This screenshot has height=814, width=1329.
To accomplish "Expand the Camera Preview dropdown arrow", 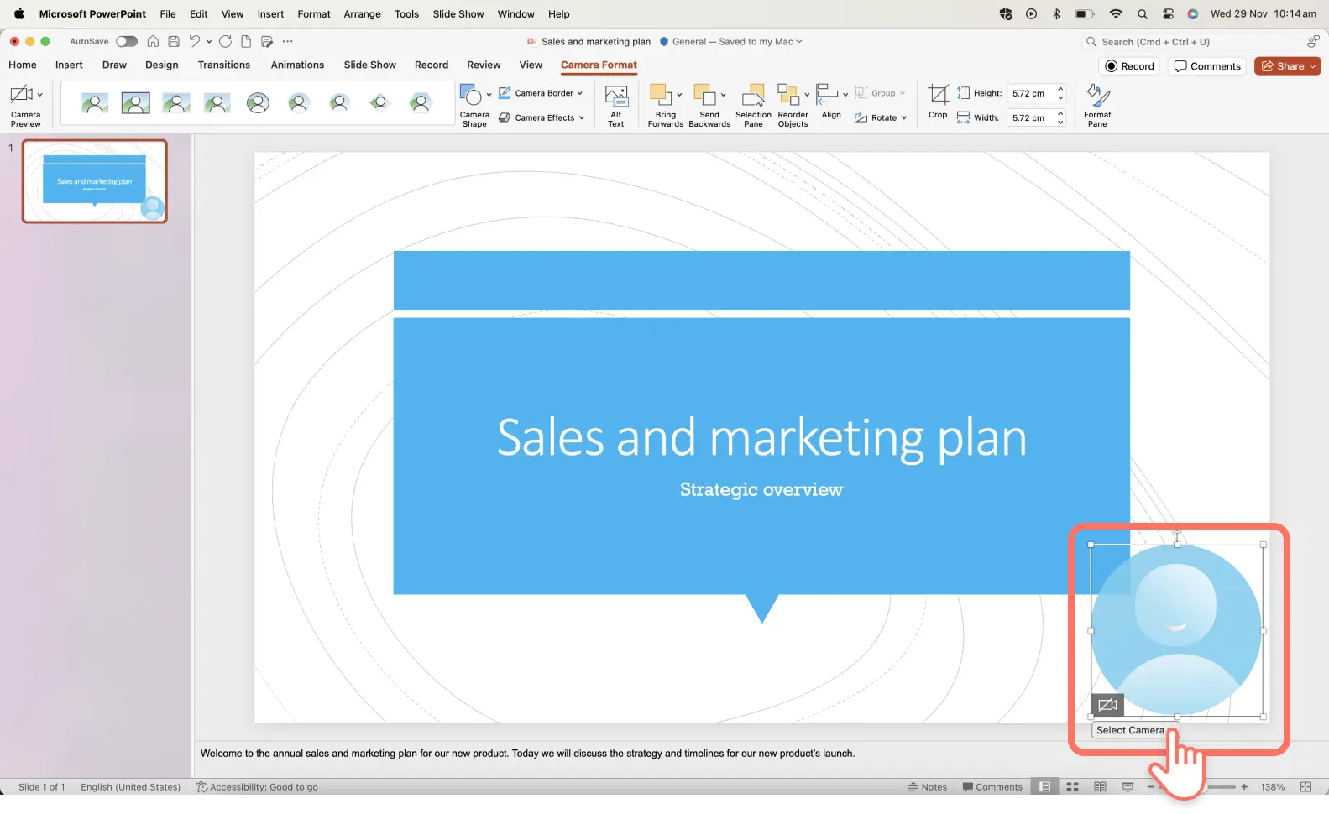I will point(39,95).
